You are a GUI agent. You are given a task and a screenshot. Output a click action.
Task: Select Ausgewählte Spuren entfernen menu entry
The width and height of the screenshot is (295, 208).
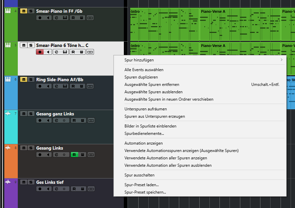152,85
